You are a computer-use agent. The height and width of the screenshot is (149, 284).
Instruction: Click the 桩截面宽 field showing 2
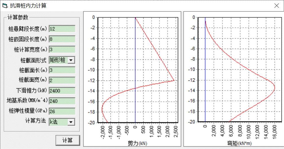[62, 81]
